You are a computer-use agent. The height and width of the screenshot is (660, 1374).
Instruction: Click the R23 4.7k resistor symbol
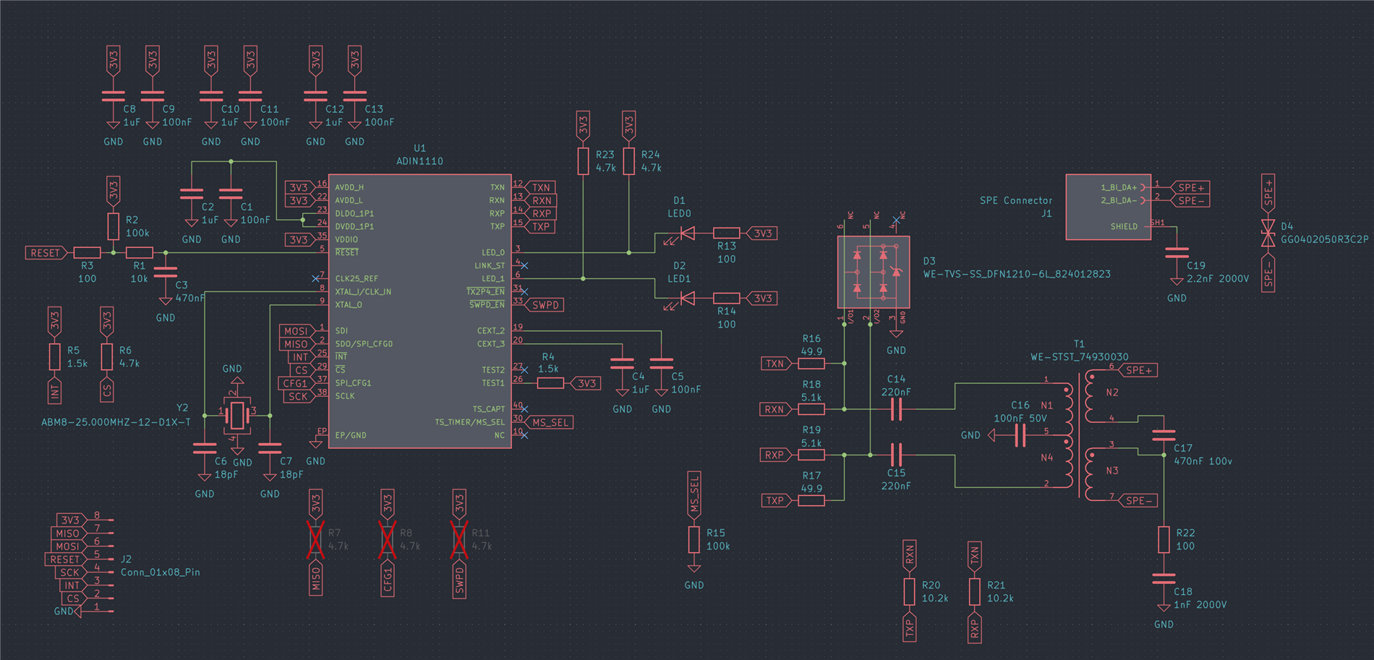click(583, 161)
